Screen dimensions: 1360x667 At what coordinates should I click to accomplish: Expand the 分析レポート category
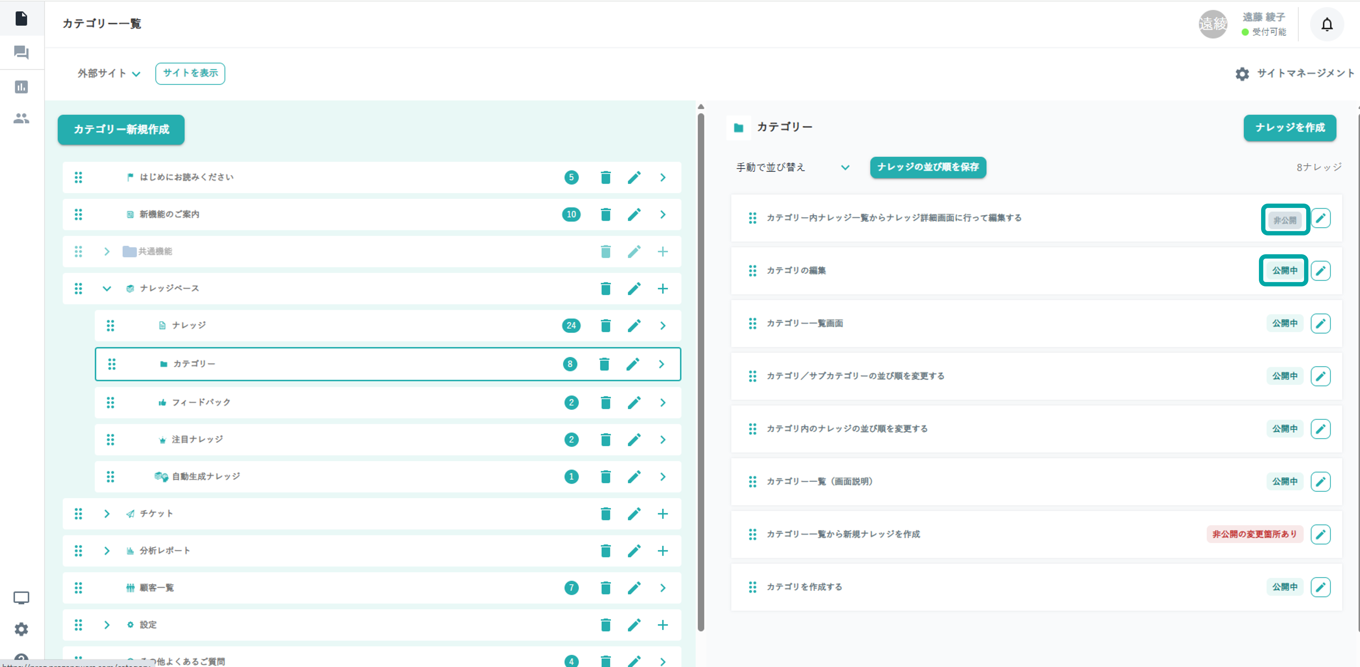107,551
